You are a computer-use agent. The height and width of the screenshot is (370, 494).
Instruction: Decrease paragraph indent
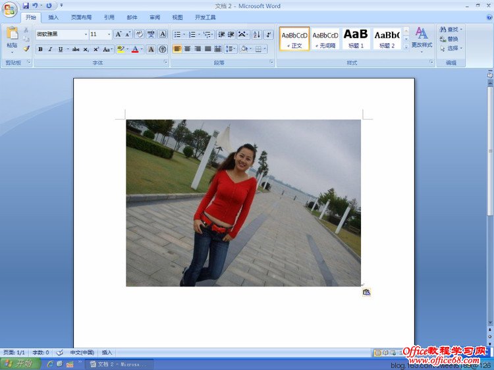pyautogui.click(x=221, y=34)
